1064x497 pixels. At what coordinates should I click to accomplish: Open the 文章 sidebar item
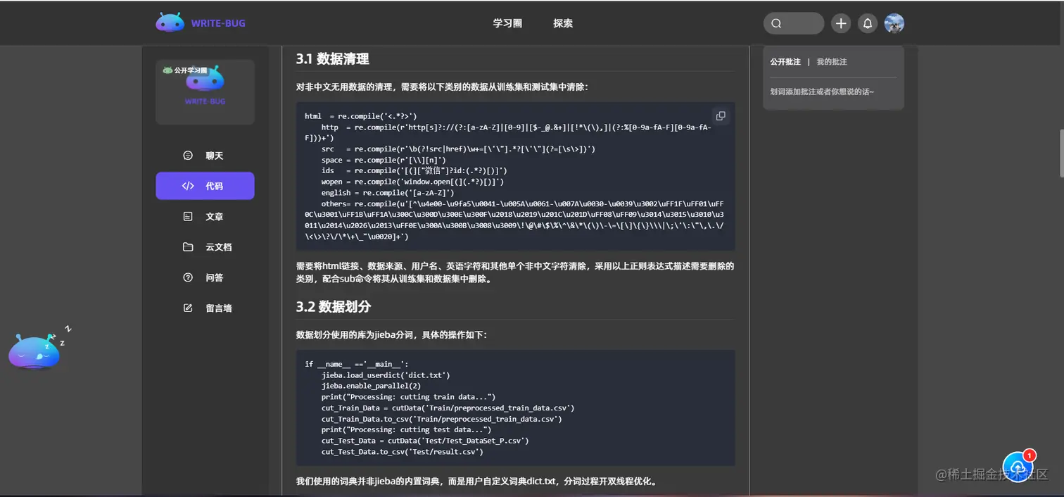pyautogui.click(x=205, y=217)
